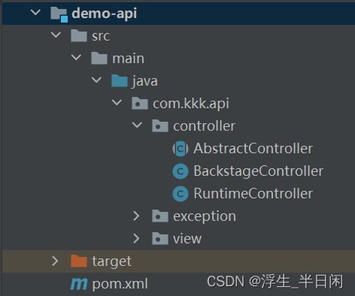Select the java folder label
This screenshot has height=296, width=355.
[144, 81]
